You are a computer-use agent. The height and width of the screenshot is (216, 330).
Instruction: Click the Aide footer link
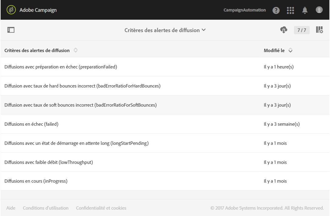pos(11,208)
